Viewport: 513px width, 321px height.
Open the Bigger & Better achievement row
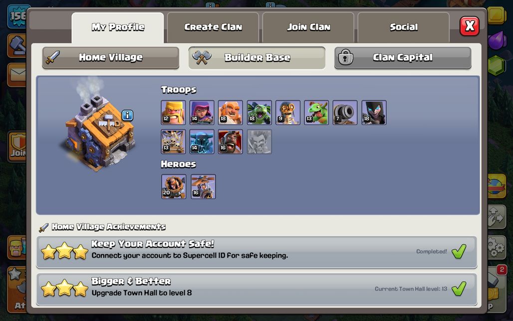coord(256,290)
